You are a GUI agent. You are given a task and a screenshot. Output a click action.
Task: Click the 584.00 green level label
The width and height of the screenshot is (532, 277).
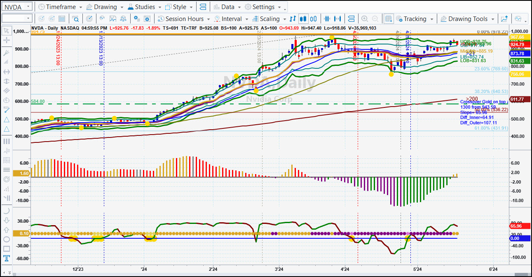click(38, 101)
